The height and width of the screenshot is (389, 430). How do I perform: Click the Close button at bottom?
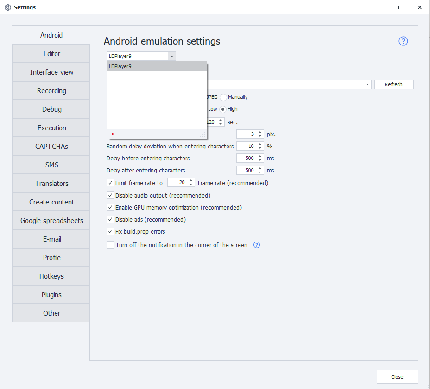click(x=397, y=377)
